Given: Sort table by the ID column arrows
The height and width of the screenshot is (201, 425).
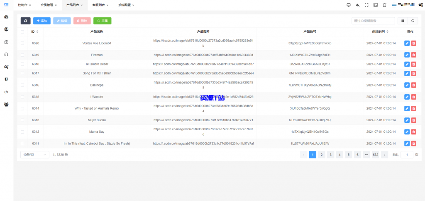Looking at the screenshot, I should click(37, 31).
